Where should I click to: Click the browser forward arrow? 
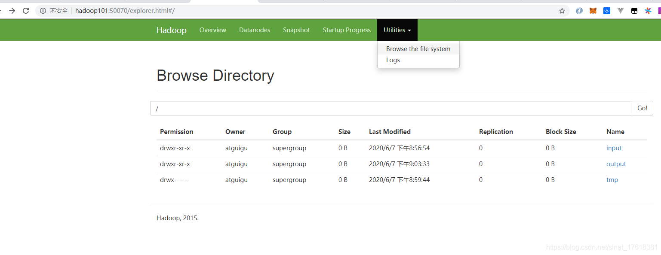pyautogui.click(x=12, y=11)
